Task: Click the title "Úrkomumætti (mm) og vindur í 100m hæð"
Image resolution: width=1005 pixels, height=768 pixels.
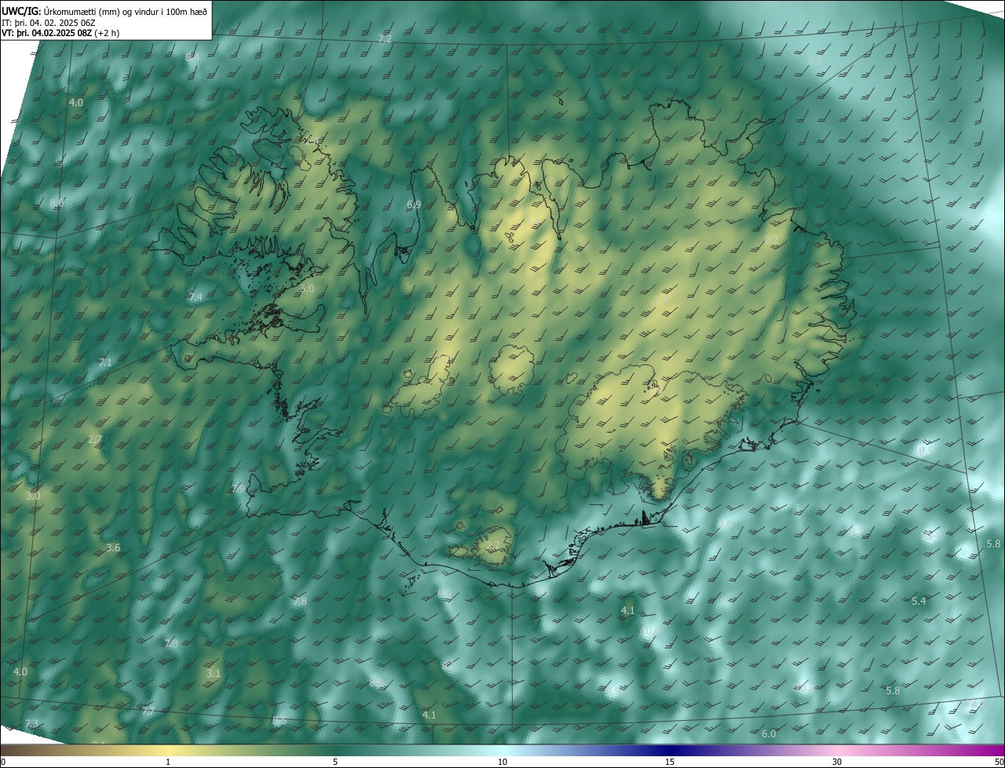Action: point(125,12)
